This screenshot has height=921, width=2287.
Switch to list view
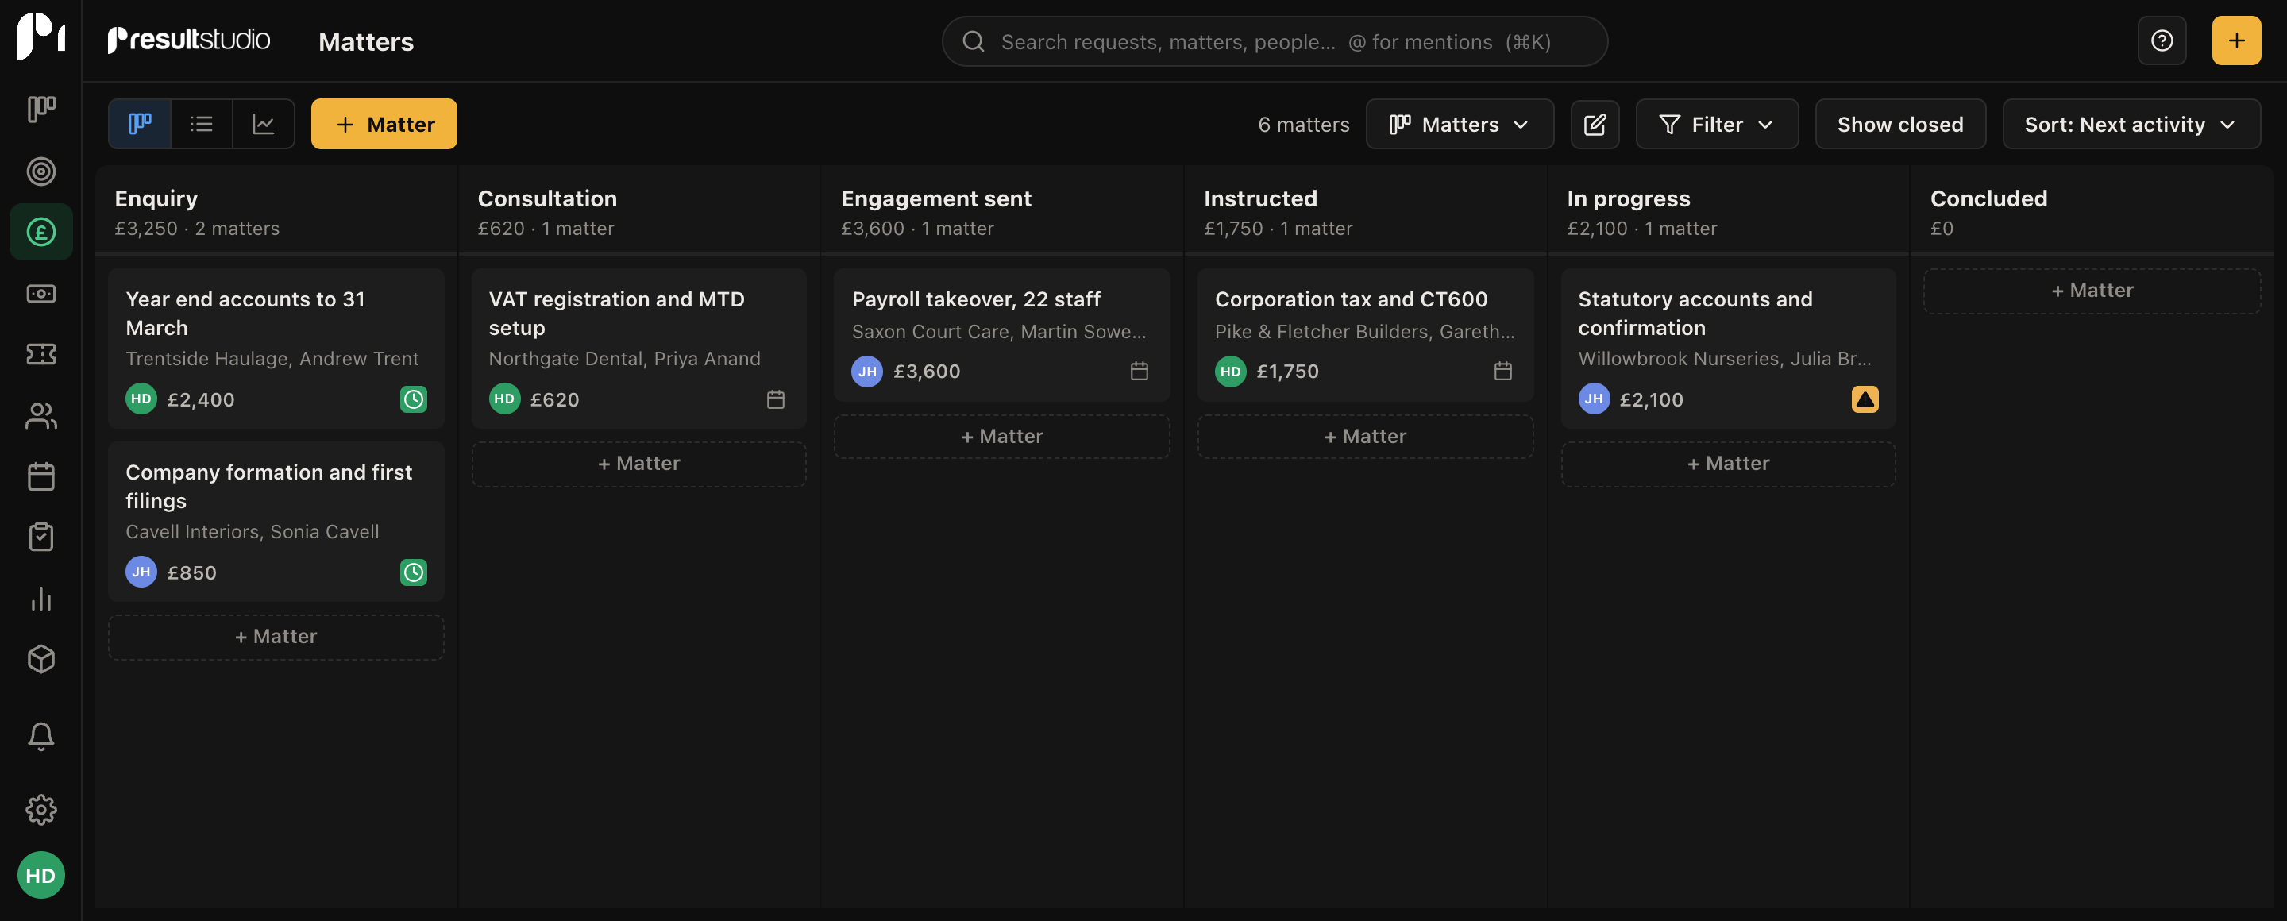click(x=202, y=124)
